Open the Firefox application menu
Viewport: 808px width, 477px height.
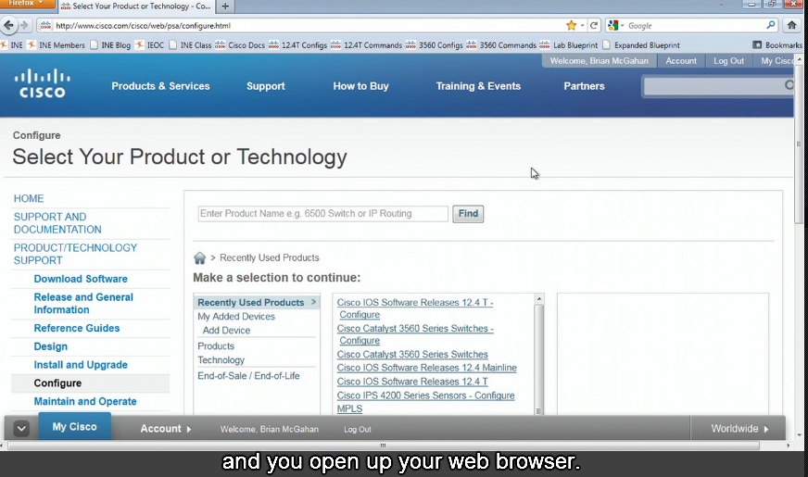click(27, 4)
